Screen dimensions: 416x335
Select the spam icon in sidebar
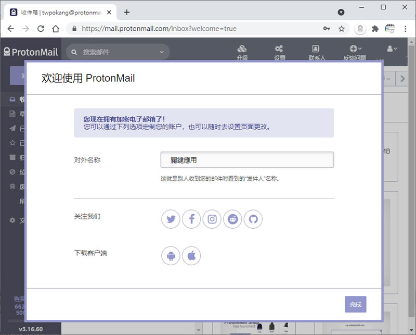pyautogui.click(x=12, y=172)
